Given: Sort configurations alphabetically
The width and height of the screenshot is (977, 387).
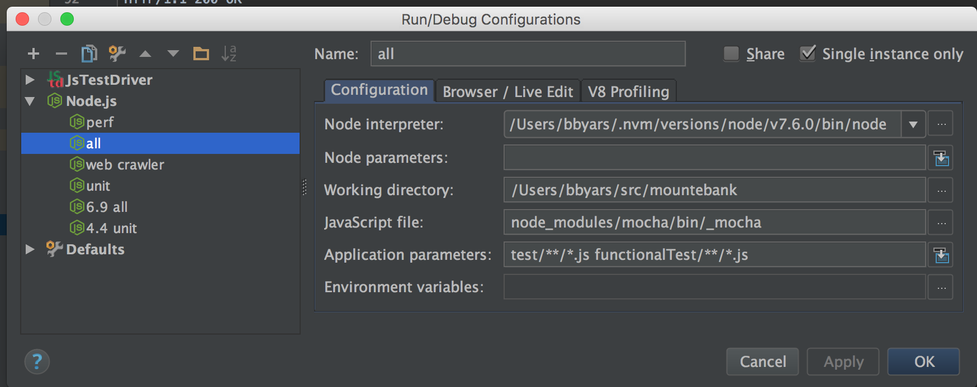Looking at the screenshot, I should 229,54.
